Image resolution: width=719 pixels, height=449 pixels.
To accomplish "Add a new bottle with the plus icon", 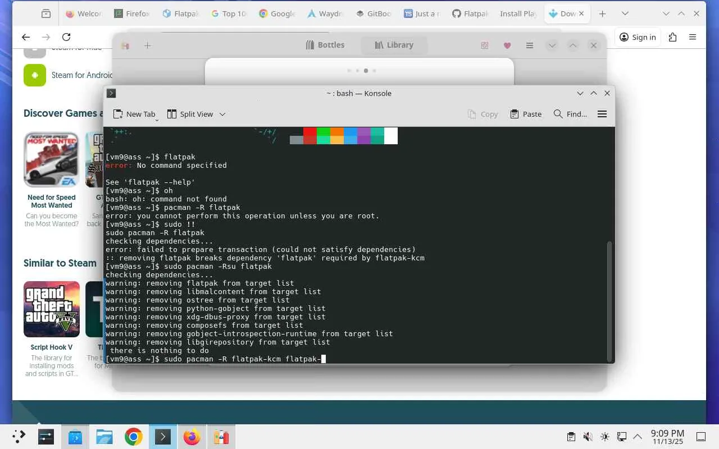I will (x=147, y=45).
